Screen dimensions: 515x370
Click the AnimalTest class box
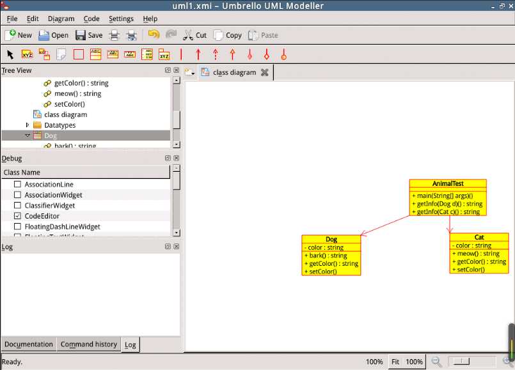(x=448, y=197)
